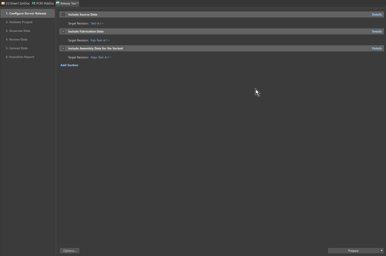Go to step 4 Review Data
Viewport: 386px width, 256px height.
coord(27,39)
